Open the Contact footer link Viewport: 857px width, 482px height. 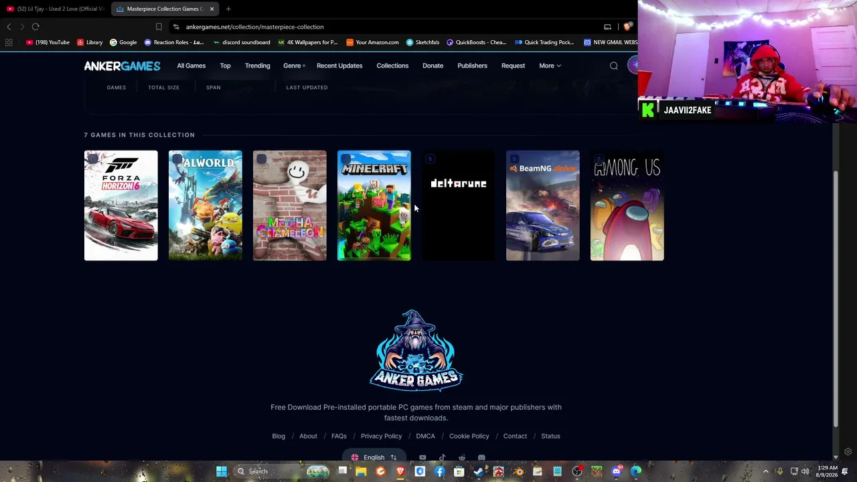pos(515,436)
